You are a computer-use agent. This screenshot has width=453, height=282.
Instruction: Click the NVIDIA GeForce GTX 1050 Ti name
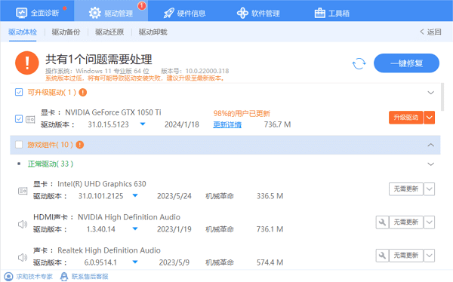pos(113,112)
